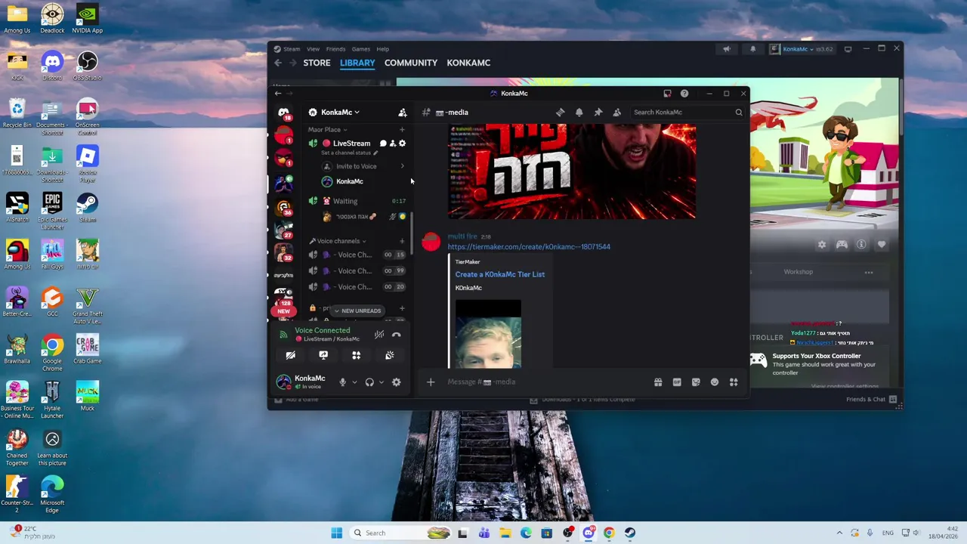Open Discord inbox icon in title bar
The height and width of the screenshot is (544, 967).
(667, 93)
